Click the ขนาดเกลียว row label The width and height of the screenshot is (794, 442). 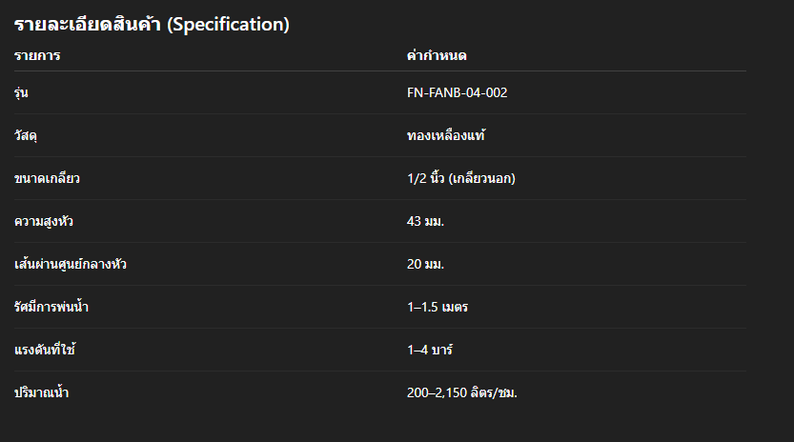(44, 178)
